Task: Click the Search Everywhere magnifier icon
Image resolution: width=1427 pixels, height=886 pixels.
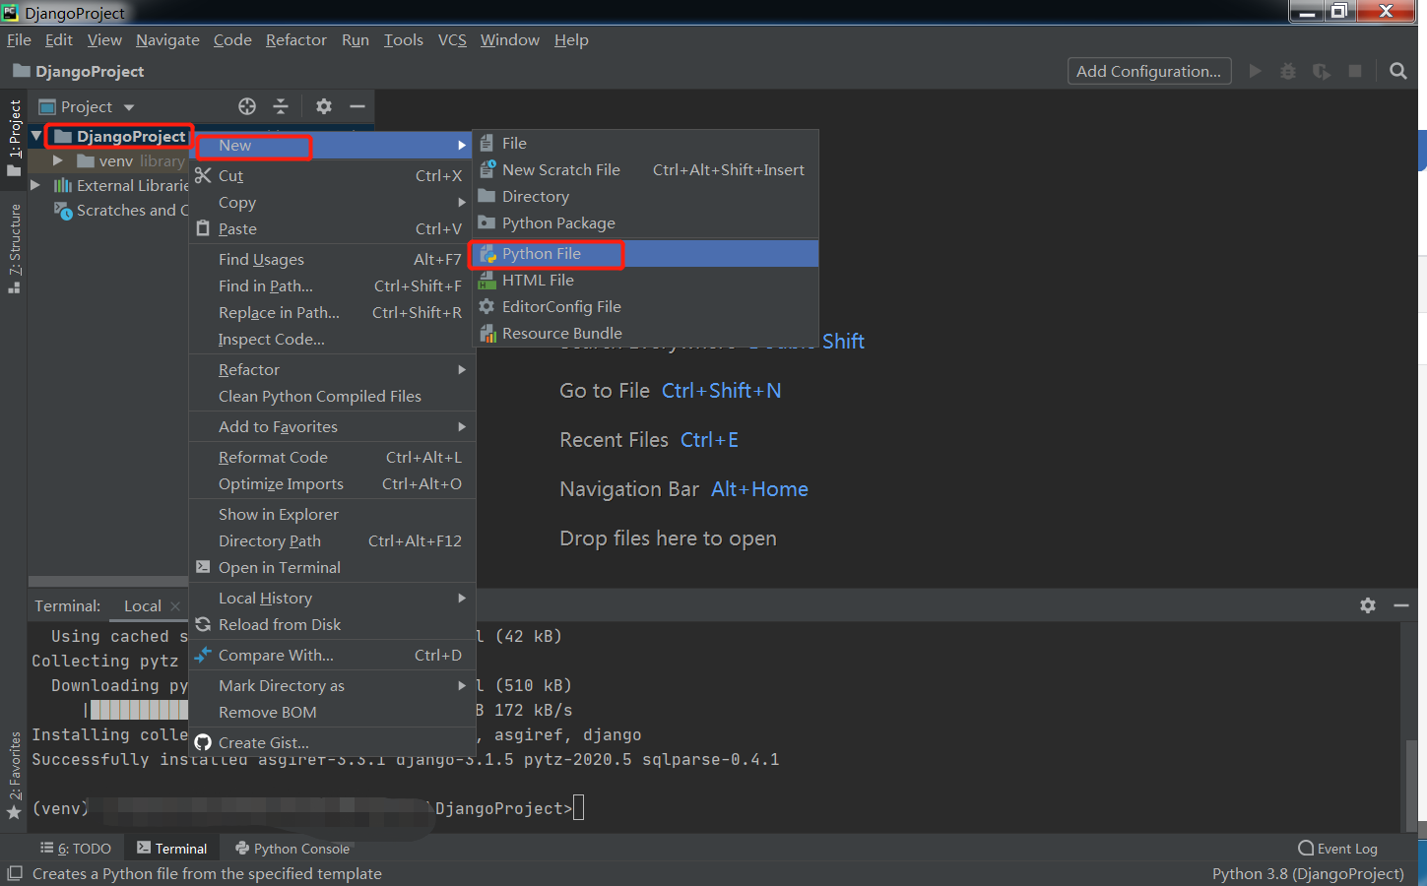Action: [x=1397, y=71]
